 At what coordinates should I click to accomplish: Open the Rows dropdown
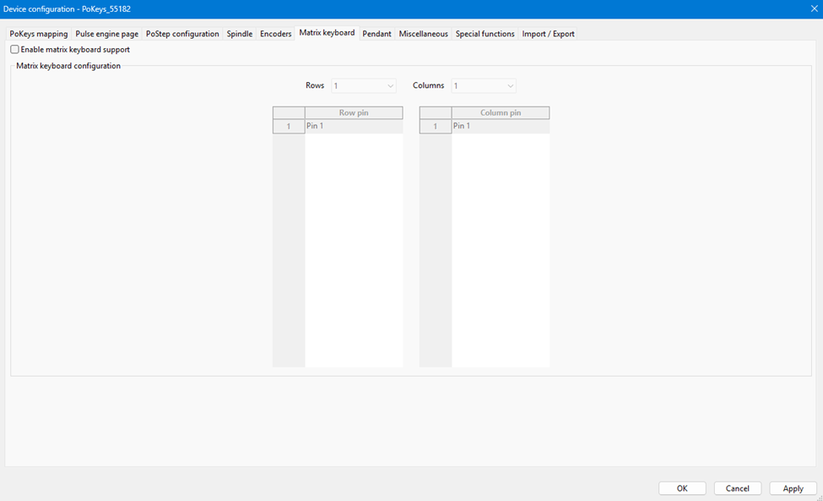pyautogui.click(x=363, y=85)
